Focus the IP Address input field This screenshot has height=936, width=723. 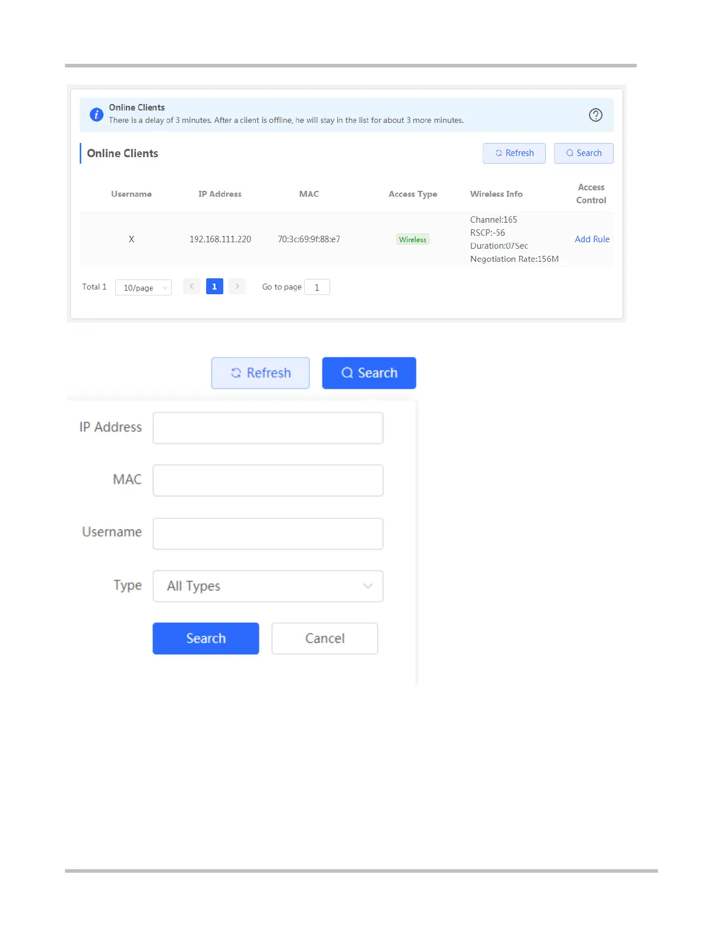click(x=268, y=428)
